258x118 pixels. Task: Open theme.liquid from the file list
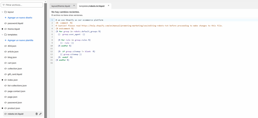click(14, 29)
